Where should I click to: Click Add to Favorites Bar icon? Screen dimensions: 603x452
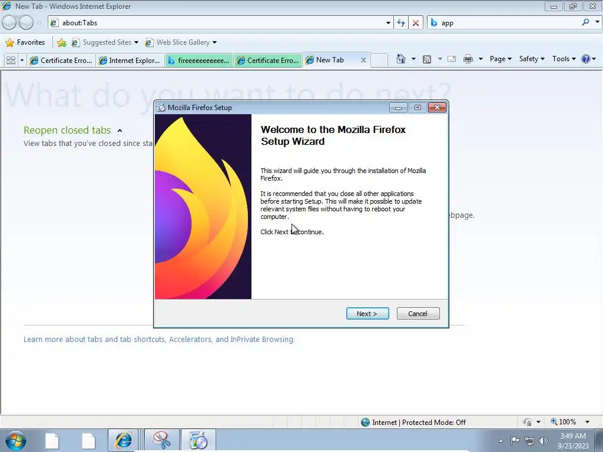pyautogui.click(x=61, y=42)
